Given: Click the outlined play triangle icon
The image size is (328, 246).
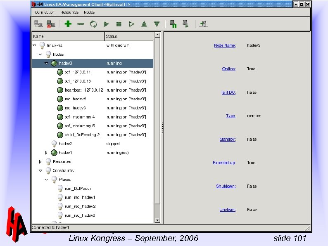Looking at the screenshot, I should pos(131,24).
